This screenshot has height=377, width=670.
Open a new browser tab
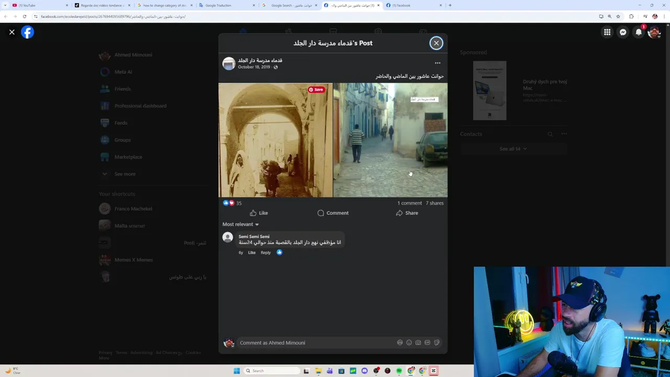pos(450,5)
